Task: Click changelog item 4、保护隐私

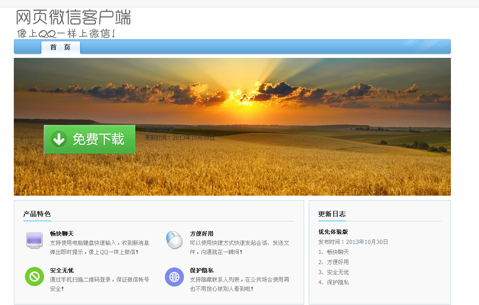Action: tap(334, 282)
